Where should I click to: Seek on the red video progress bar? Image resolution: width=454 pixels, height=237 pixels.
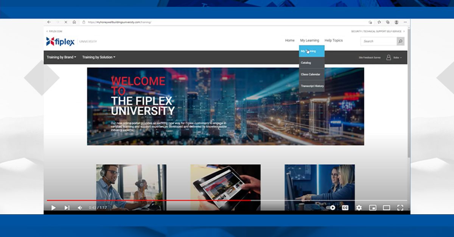point(148,200)
